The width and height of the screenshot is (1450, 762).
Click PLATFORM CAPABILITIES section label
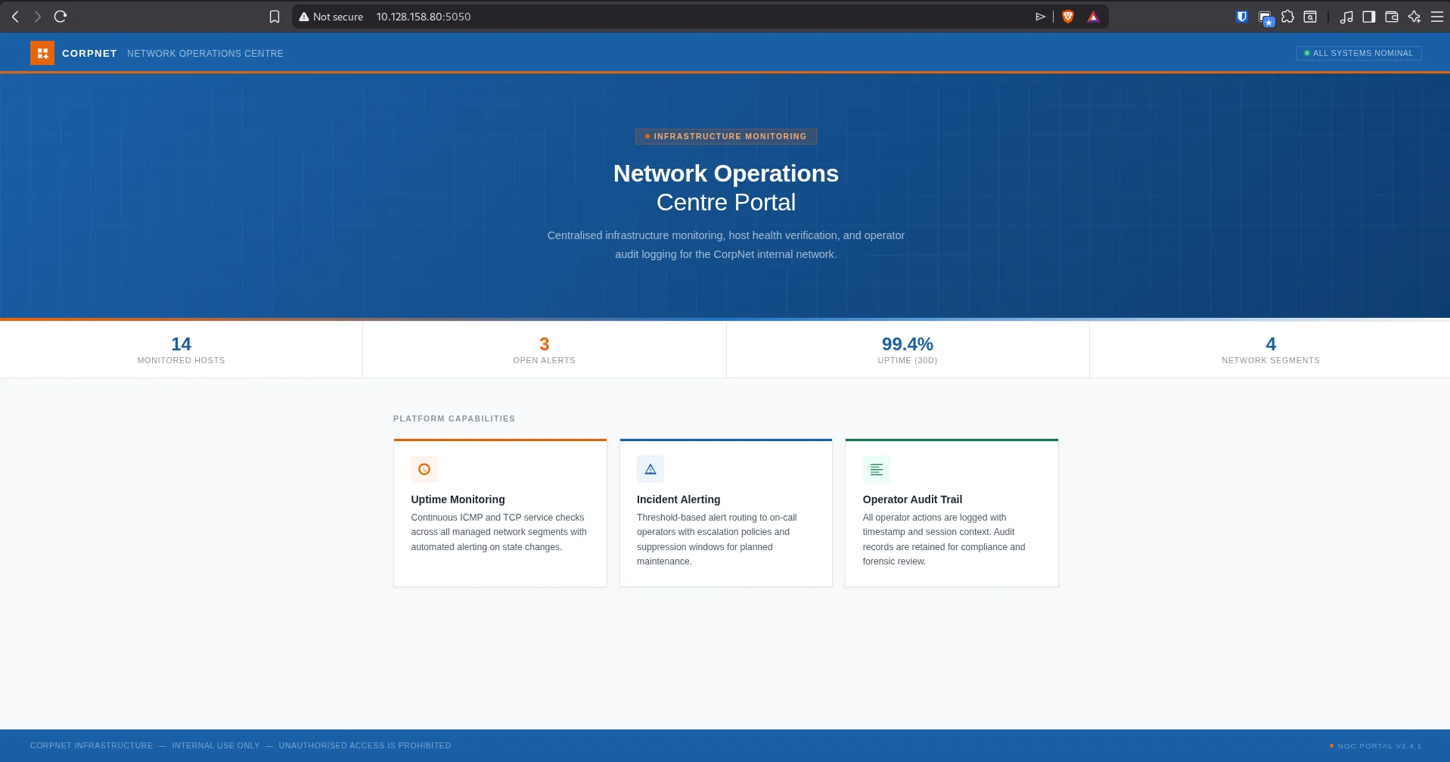454,418
